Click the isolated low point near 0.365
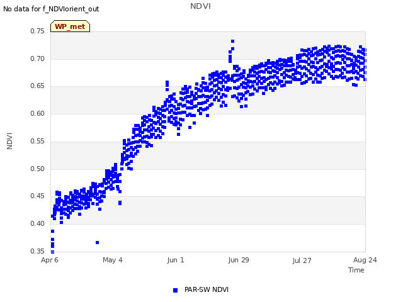Image resolution: width=403 pixels, height=302 pixels. coord(97,242)
